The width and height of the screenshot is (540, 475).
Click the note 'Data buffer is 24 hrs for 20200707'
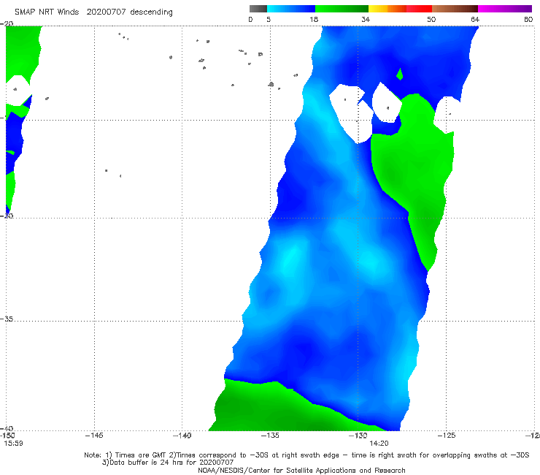[x=171, y=463]
